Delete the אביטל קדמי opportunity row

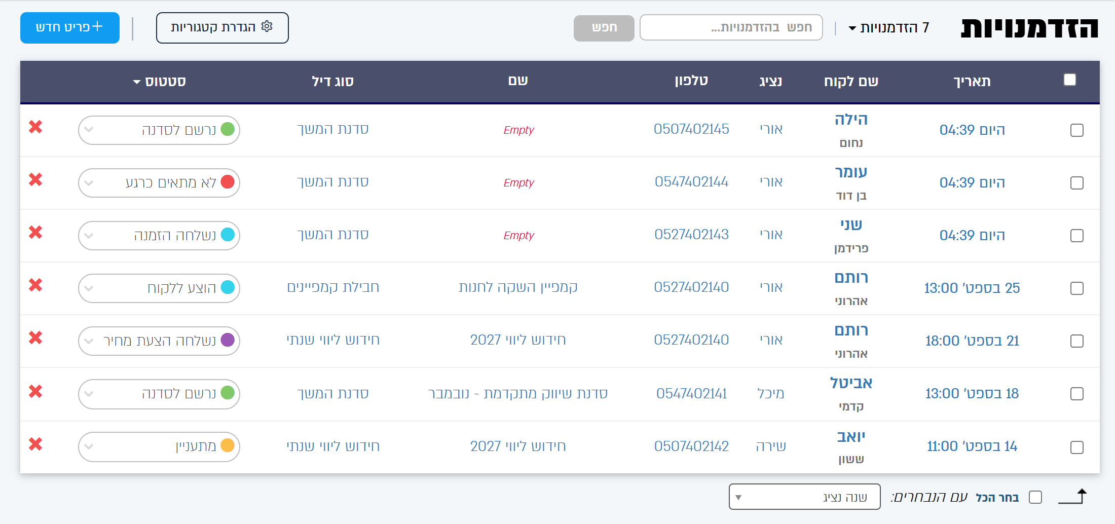click(35, 391)
